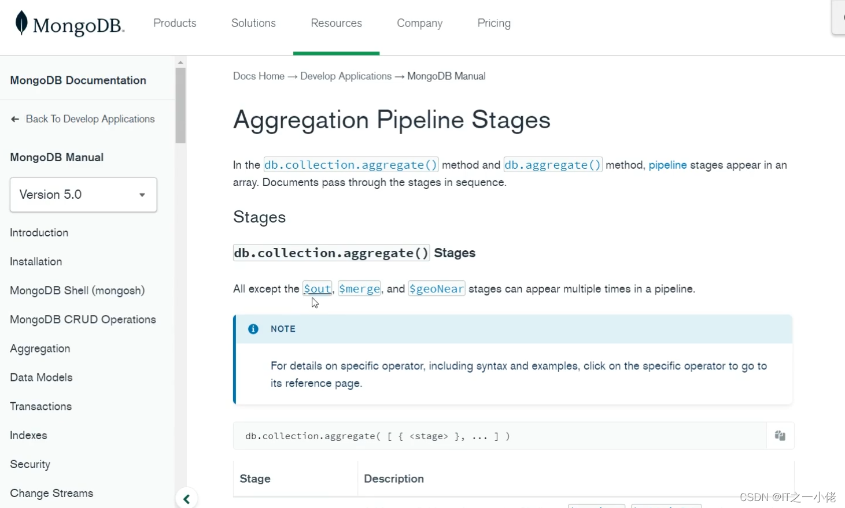845x508 pixels.
Task: Click the Docs Home breadcrumb
Action: tap(259, 76)
